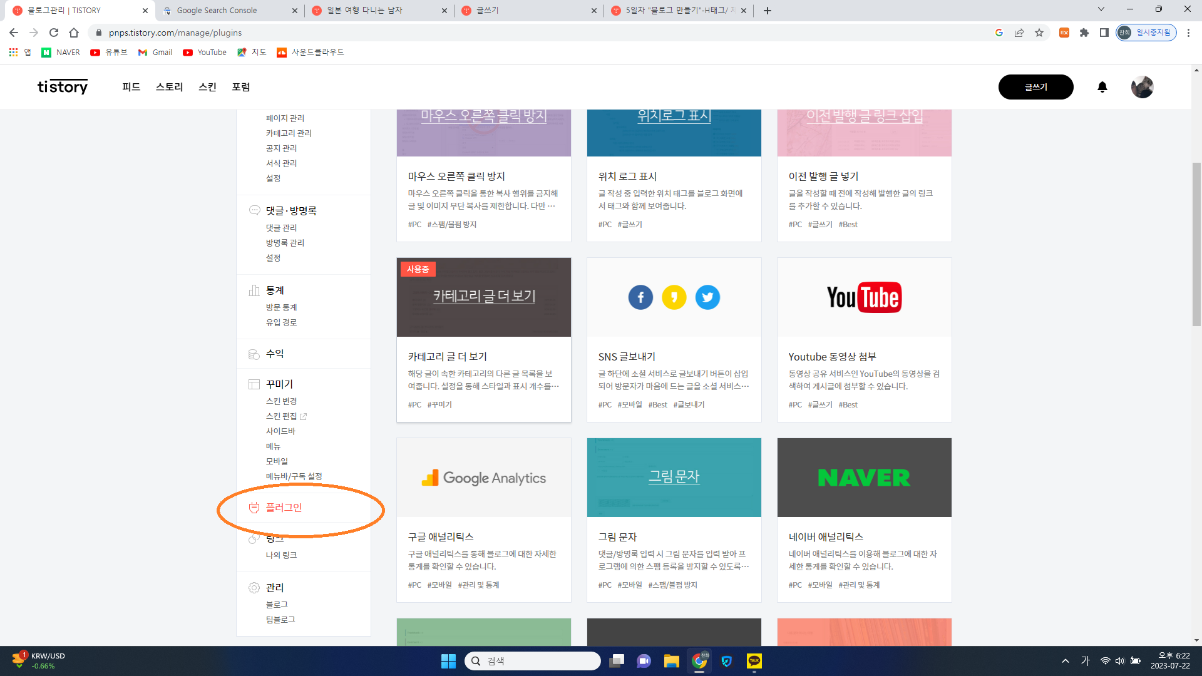
Task: Go back using the browser back arrow
Action: click(x=14, y=33)
